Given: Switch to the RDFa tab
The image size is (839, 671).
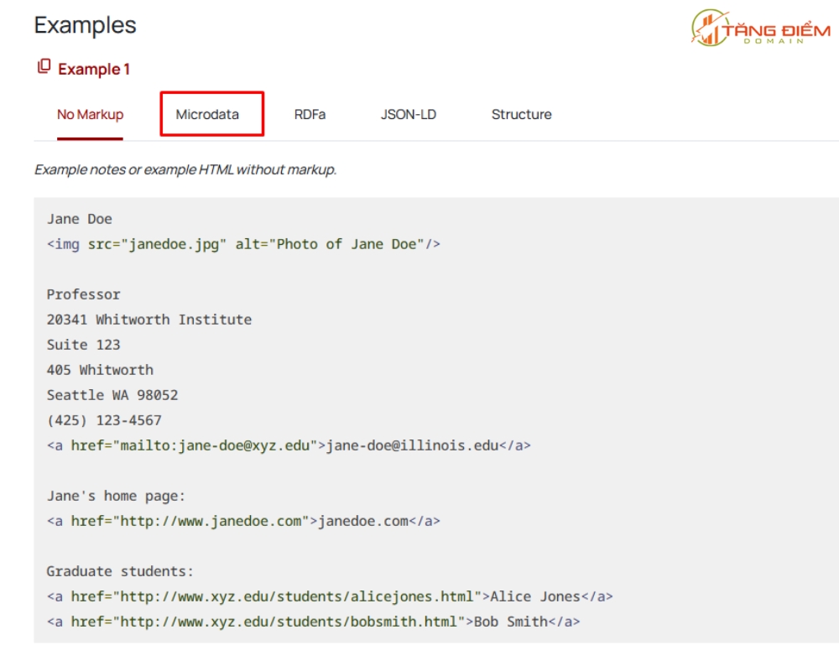Looking at the screenshot, I should click(x=310, y=115).
